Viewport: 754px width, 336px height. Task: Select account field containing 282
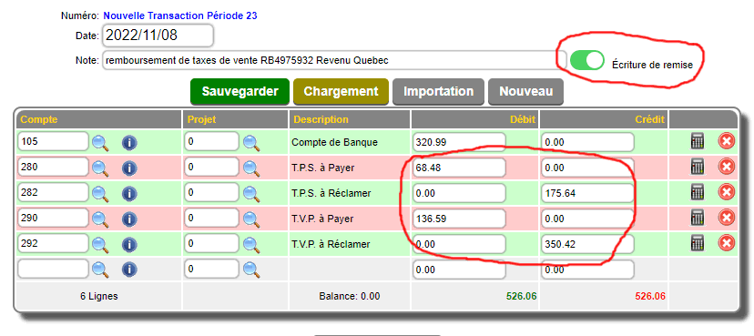tap(54, 193)
